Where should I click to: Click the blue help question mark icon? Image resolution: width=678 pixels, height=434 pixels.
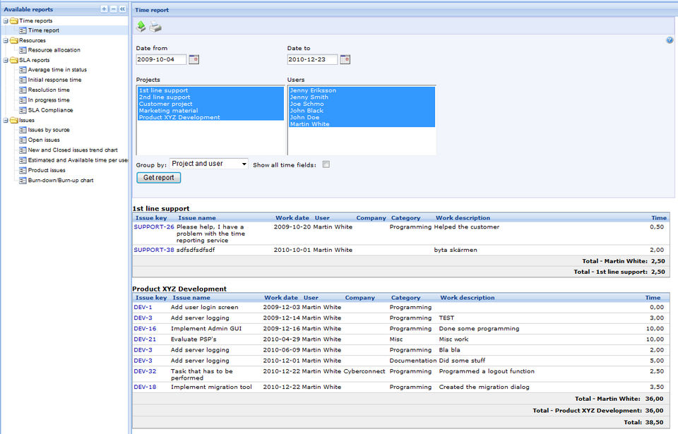[670, 40]
